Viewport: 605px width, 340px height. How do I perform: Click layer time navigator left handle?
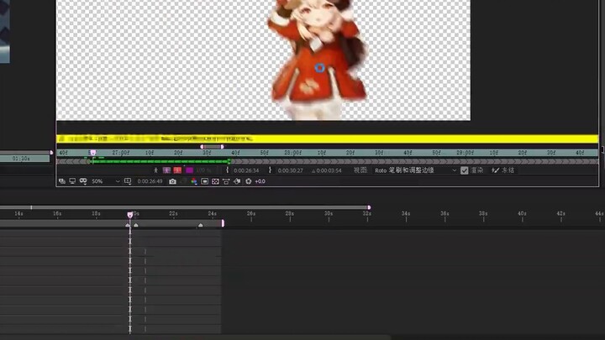202,147
